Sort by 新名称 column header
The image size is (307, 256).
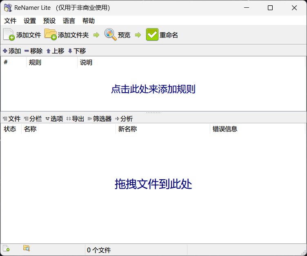point(163,129)
